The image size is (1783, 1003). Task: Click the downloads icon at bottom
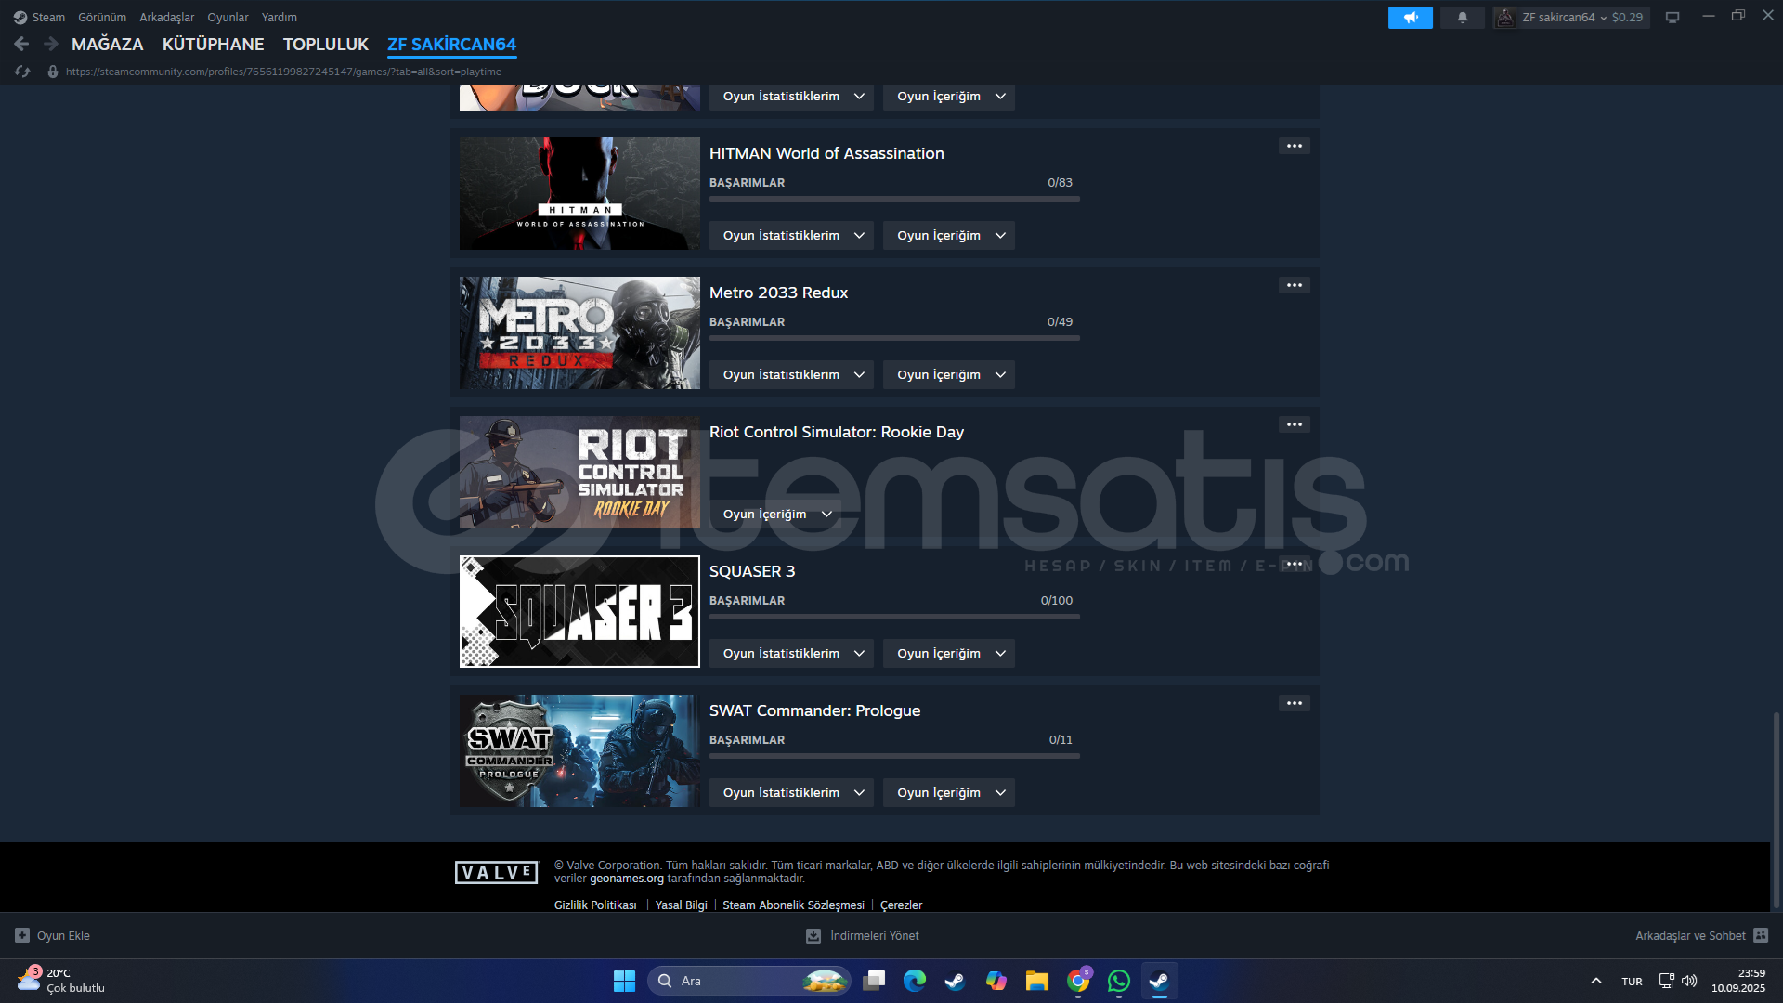pyautogui.click(x=813, y=935)
